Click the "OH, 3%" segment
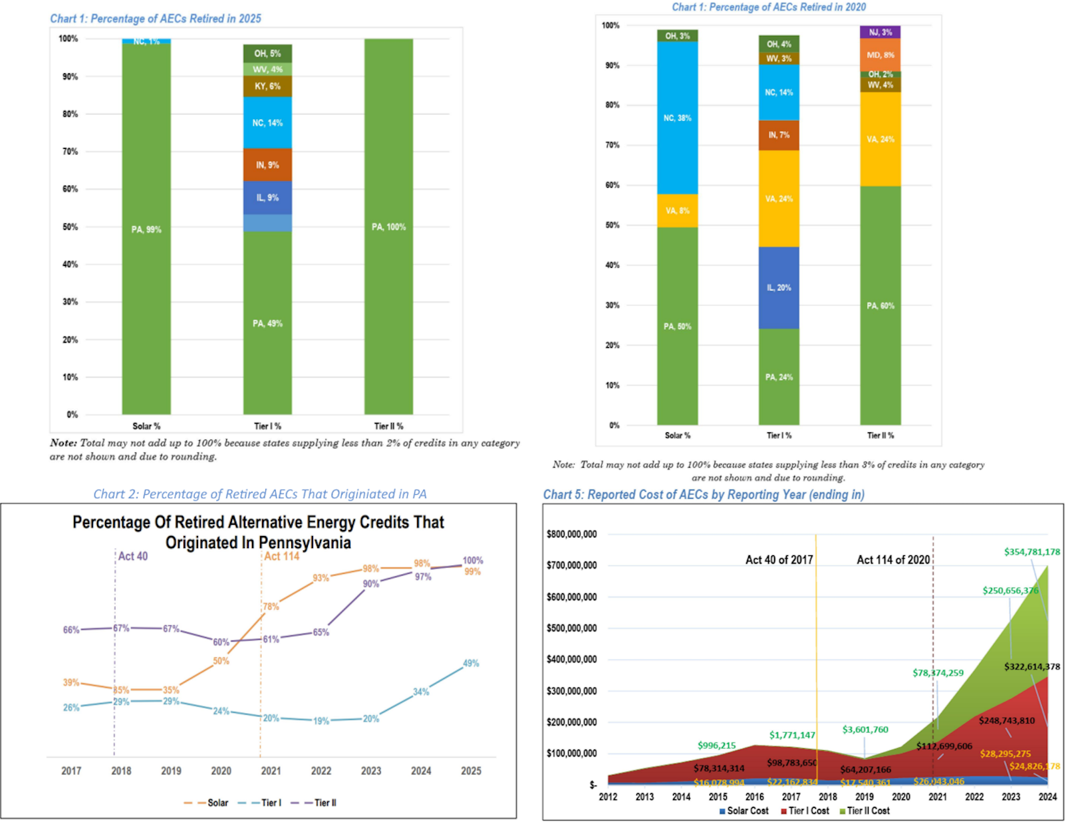 point(678,36)
